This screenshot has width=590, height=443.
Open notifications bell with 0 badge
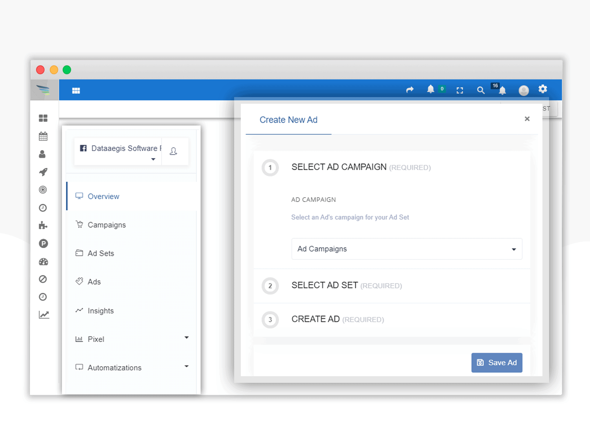(431, 89)
